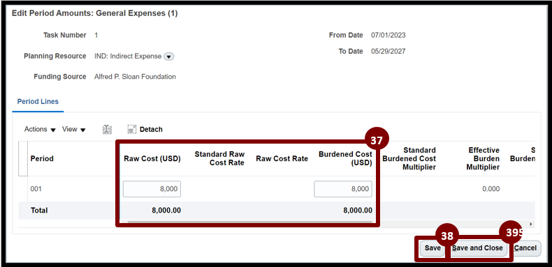
Task: Select the row handle for period 001
Action: point(23,189)
